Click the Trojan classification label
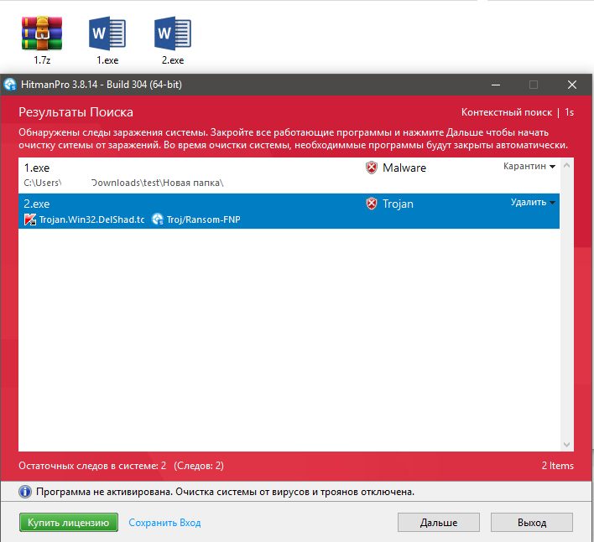The height and width of the screenshot is (542, 594). point(398,204)
